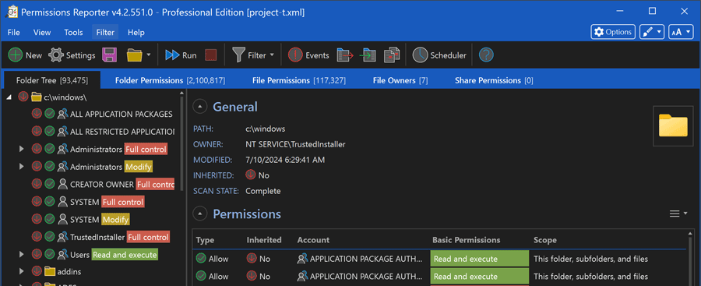Select SYSTEM Modify row

[80, 219]
